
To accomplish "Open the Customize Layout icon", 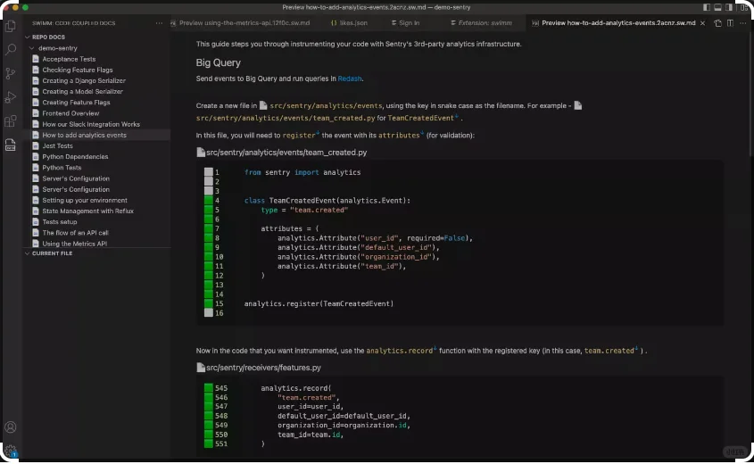I will 744,7.
